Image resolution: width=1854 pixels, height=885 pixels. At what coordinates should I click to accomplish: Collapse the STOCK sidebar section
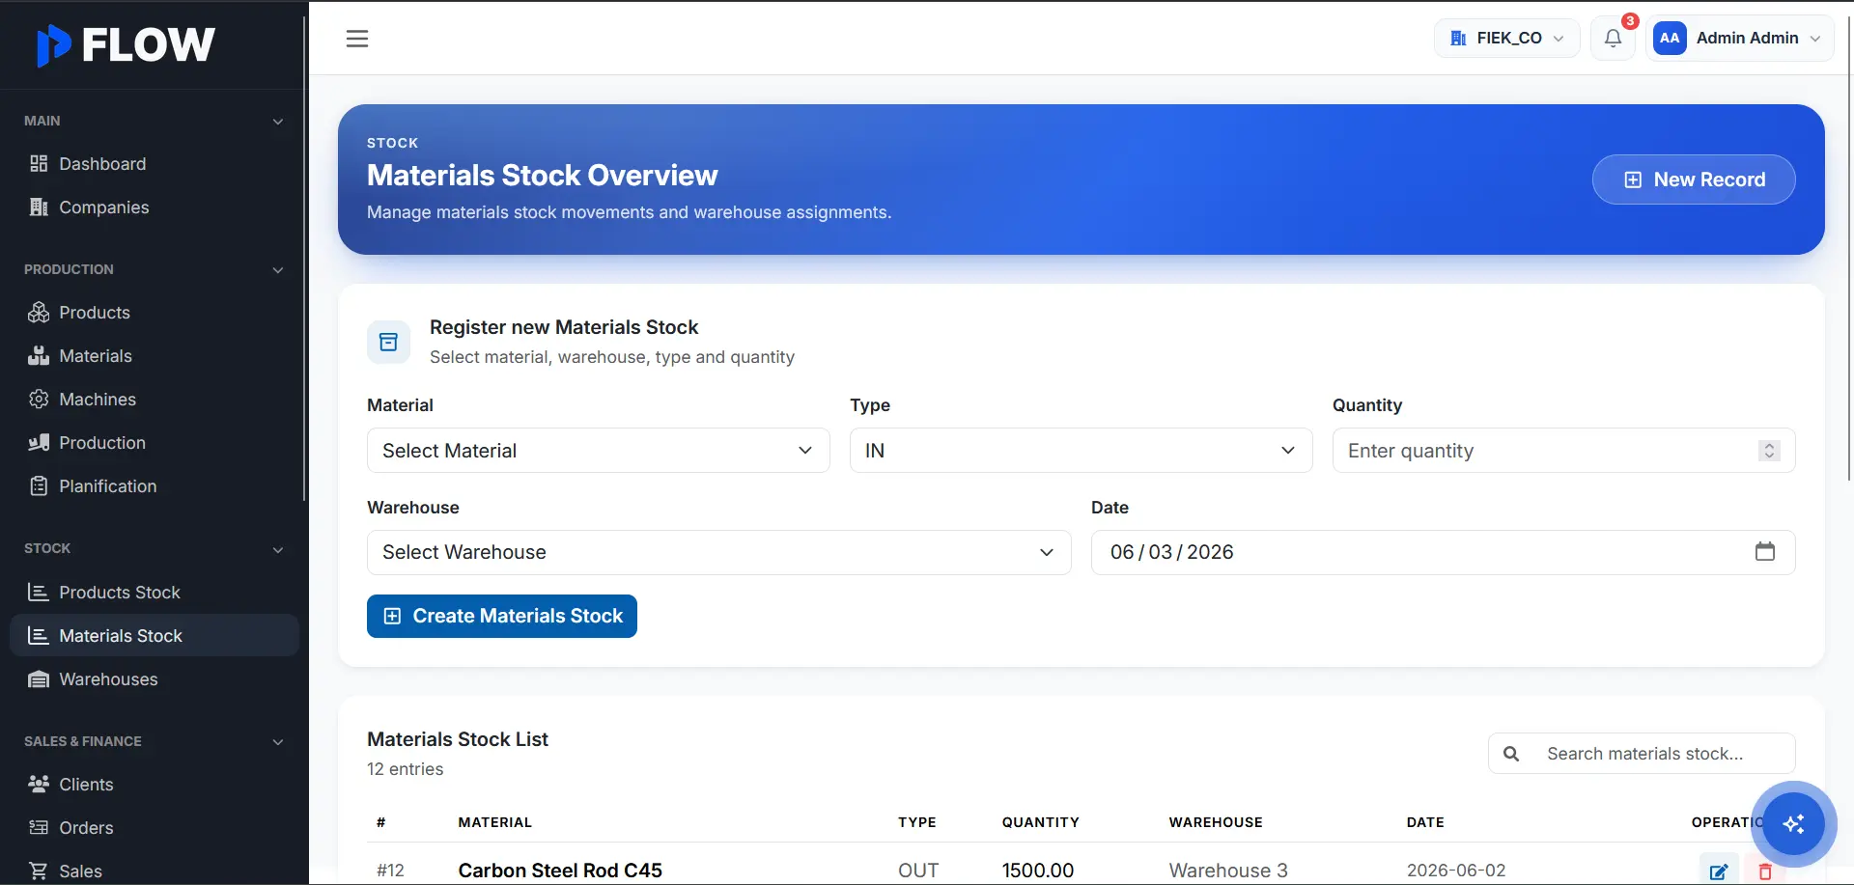coord(278,550)
